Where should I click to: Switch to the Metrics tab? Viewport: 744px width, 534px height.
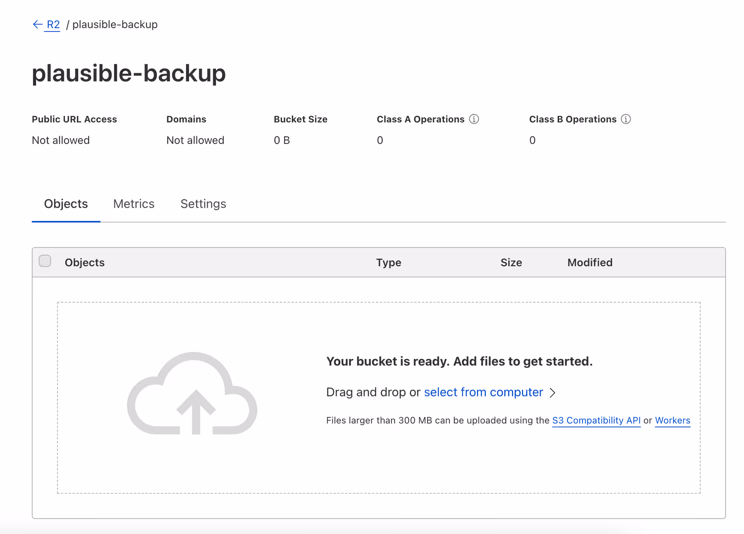[134, 203]
